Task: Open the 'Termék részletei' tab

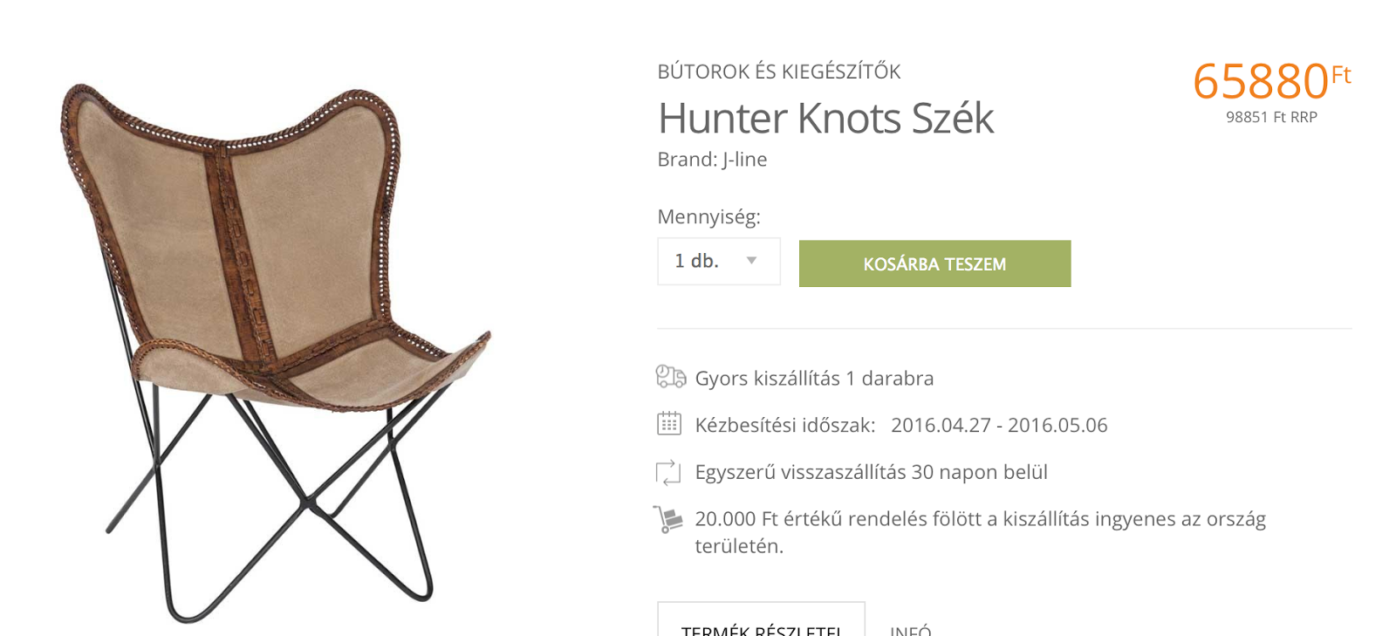Action: pos(761,623)
